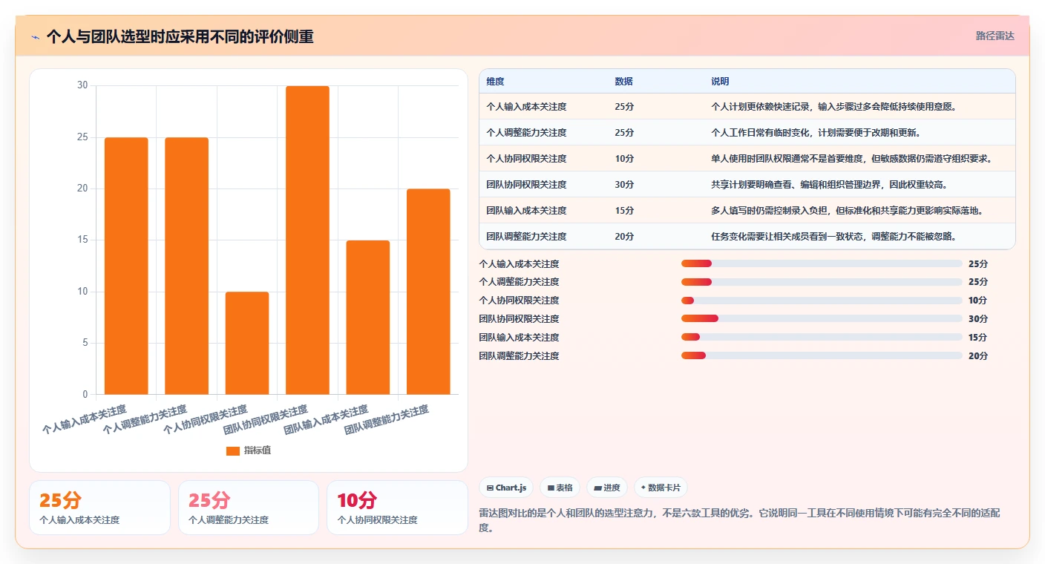
Task: Click the 15分 cell in the table
Action: 624,210
